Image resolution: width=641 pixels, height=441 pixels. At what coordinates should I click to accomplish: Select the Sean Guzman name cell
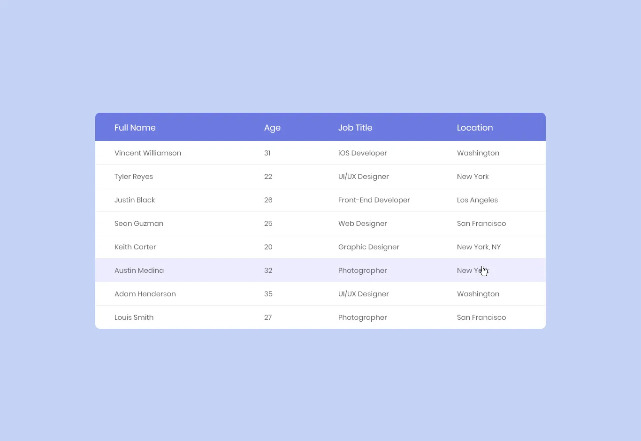click(x=139, y=224)
